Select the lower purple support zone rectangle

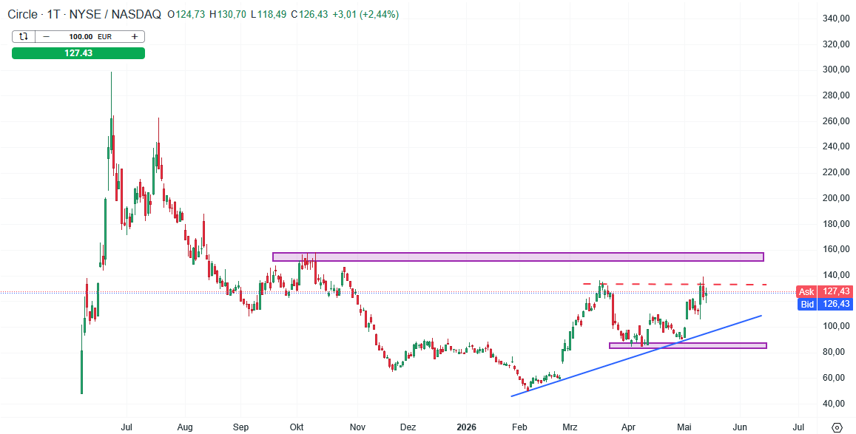687,346
